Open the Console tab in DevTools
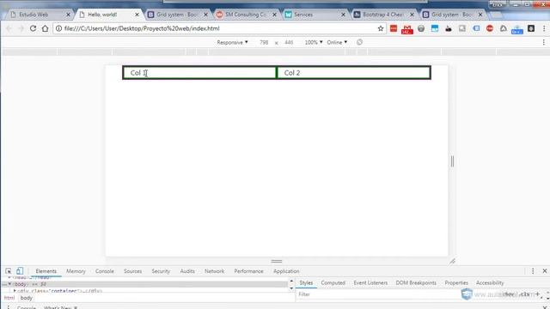 tap(105, 271)
